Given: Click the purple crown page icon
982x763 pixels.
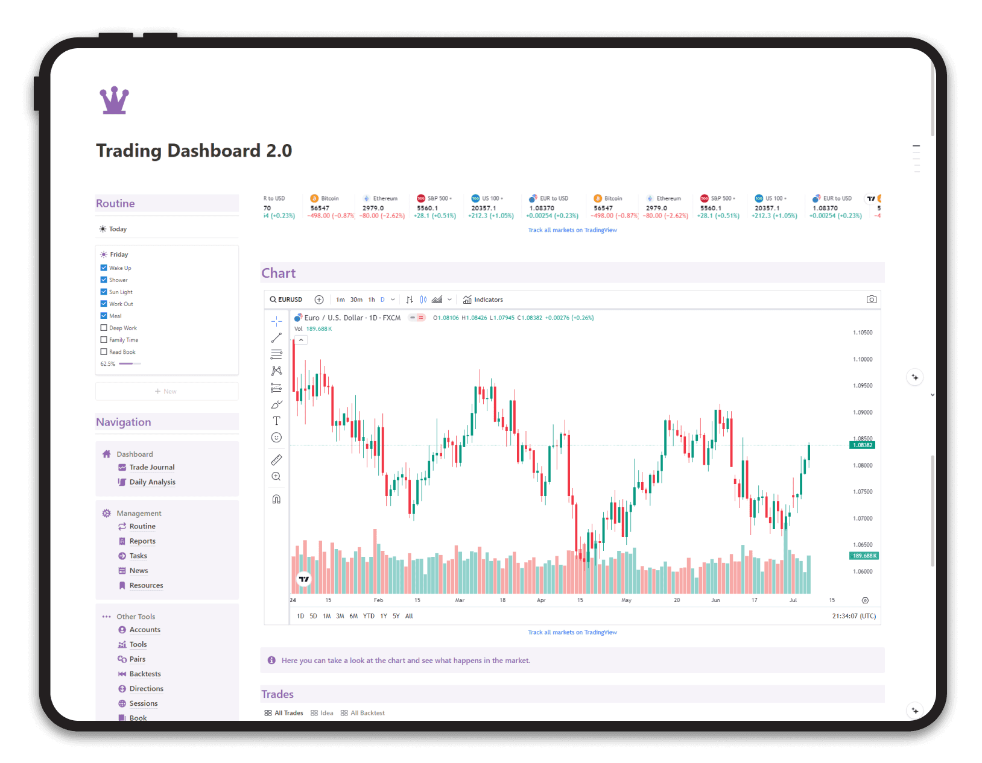Looking at the screenshot, I should [x=114, y=100].
